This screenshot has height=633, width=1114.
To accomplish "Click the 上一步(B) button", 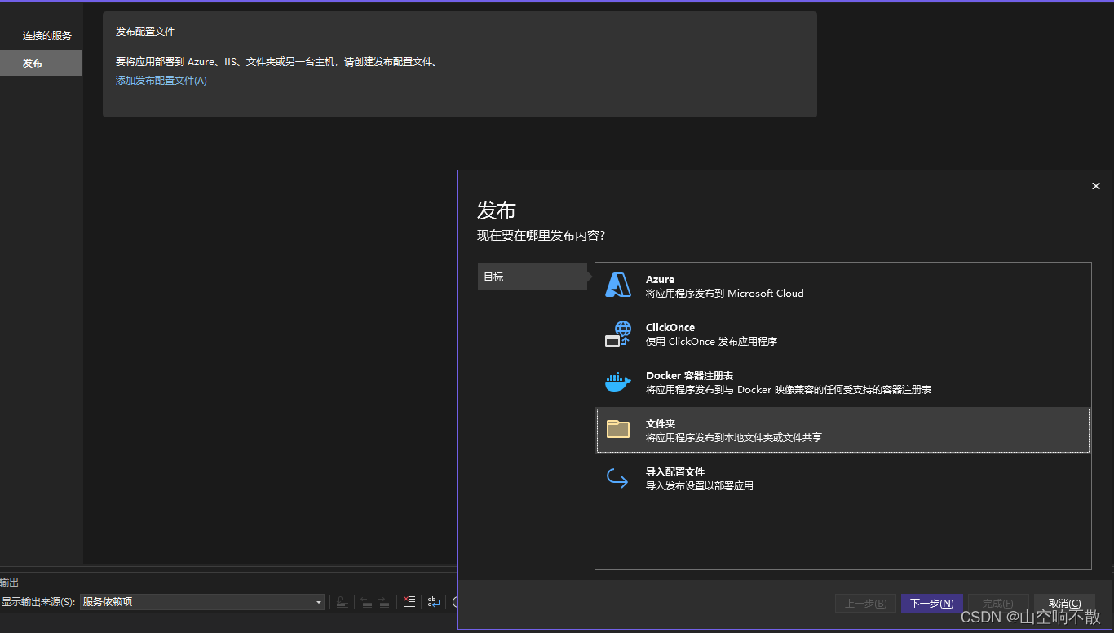I will 866,604.
